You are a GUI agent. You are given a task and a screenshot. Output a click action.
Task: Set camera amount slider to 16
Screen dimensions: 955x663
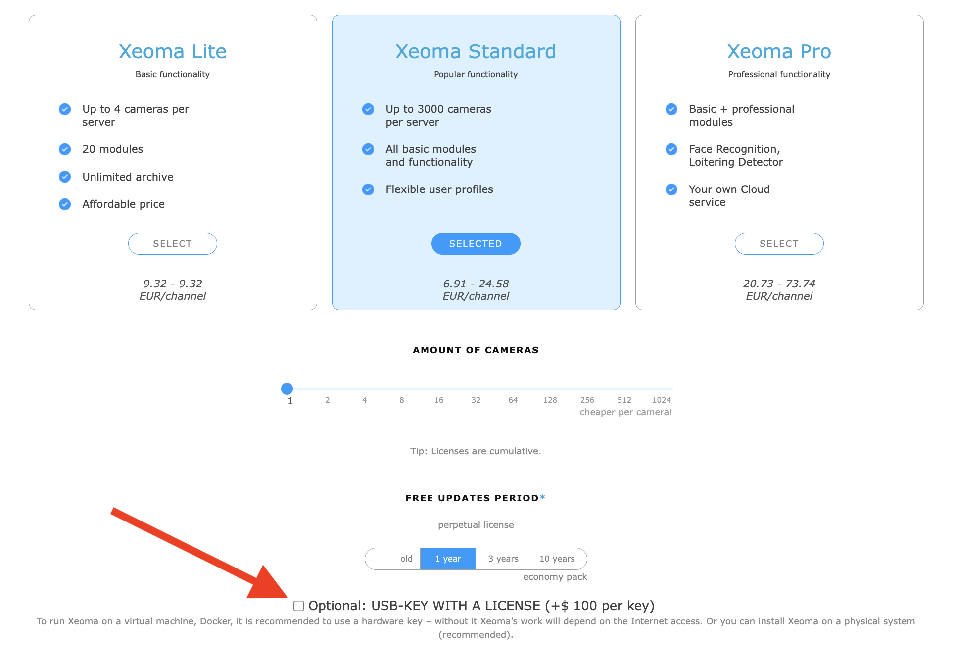pos(439,389)
